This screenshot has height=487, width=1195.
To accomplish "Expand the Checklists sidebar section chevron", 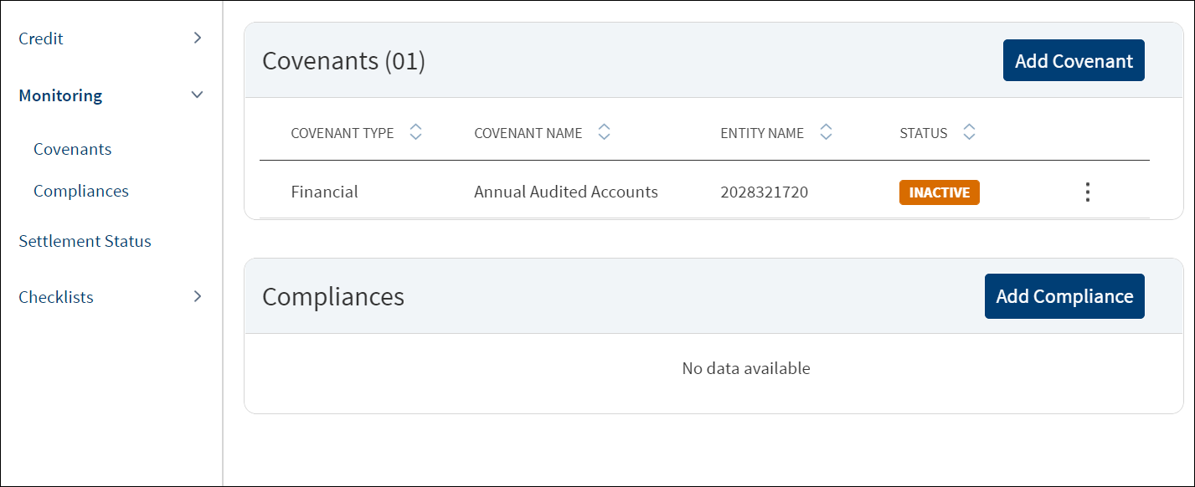I will click(x=198, y=296).
